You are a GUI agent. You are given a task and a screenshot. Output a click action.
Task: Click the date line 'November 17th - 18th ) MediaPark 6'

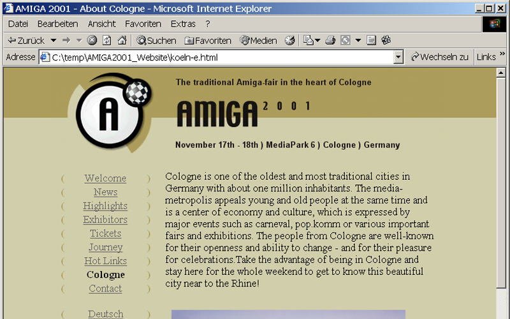[x=245, y=145]
